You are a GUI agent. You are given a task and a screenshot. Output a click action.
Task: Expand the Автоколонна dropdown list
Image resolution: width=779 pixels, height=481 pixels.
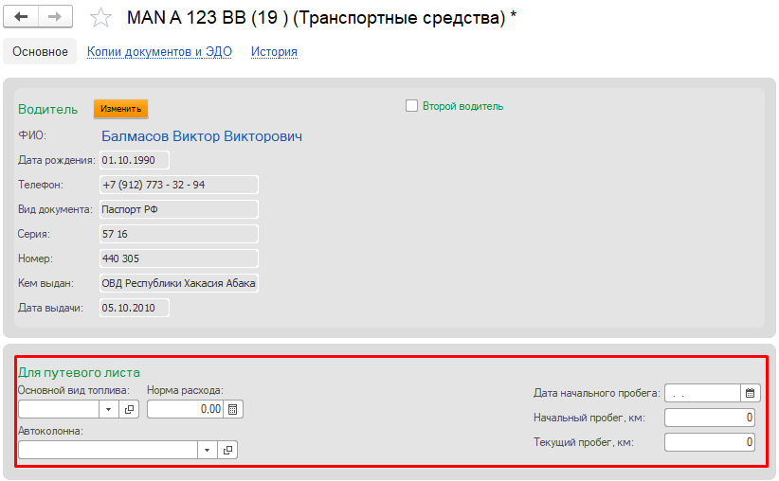(208, 450)
